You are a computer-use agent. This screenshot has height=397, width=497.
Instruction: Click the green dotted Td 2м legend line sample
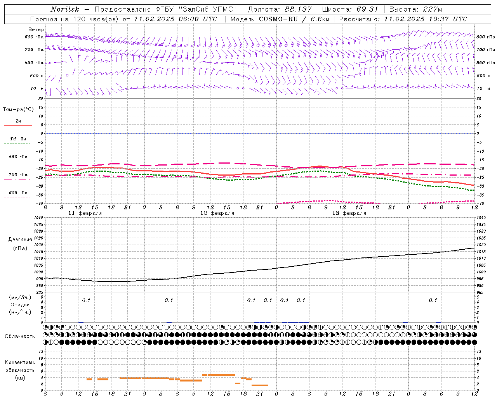pos(18,143)
